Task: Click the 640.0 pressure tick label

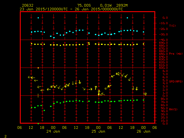Action: [164, 57]
